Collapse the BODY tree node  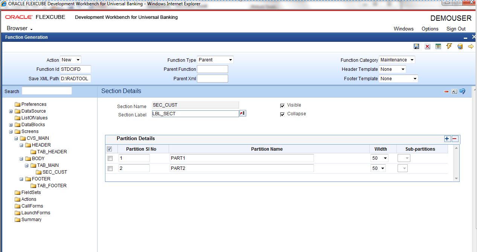(21, 159)
